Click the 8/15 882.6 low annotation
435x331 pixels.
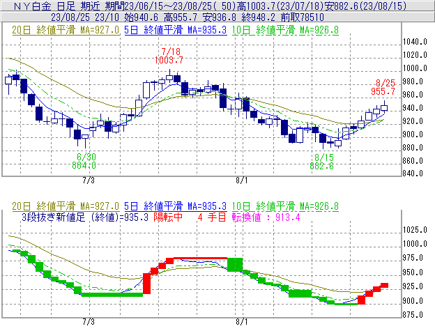[322, 162]
